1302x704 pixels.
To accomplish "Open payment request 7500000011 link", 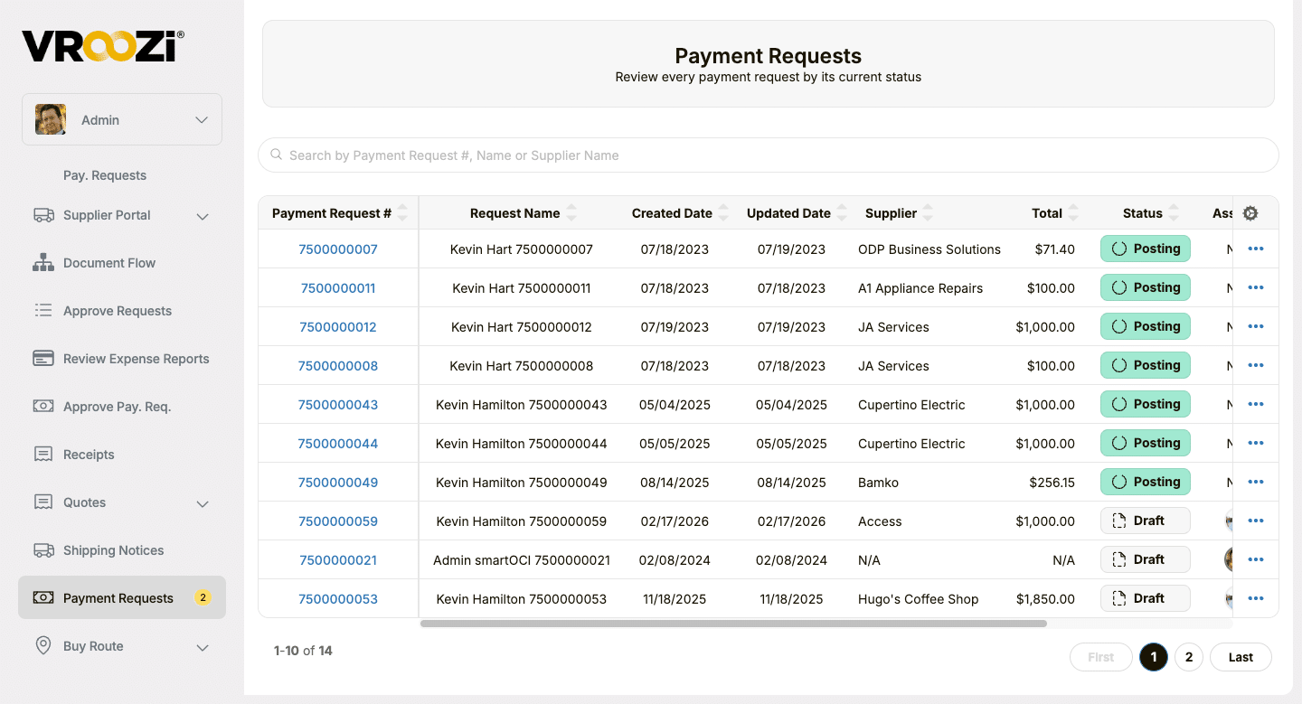I will click(338, 288).
